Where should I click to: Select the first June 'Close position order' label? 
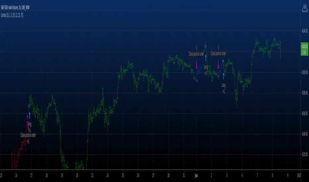pos(196,54)
